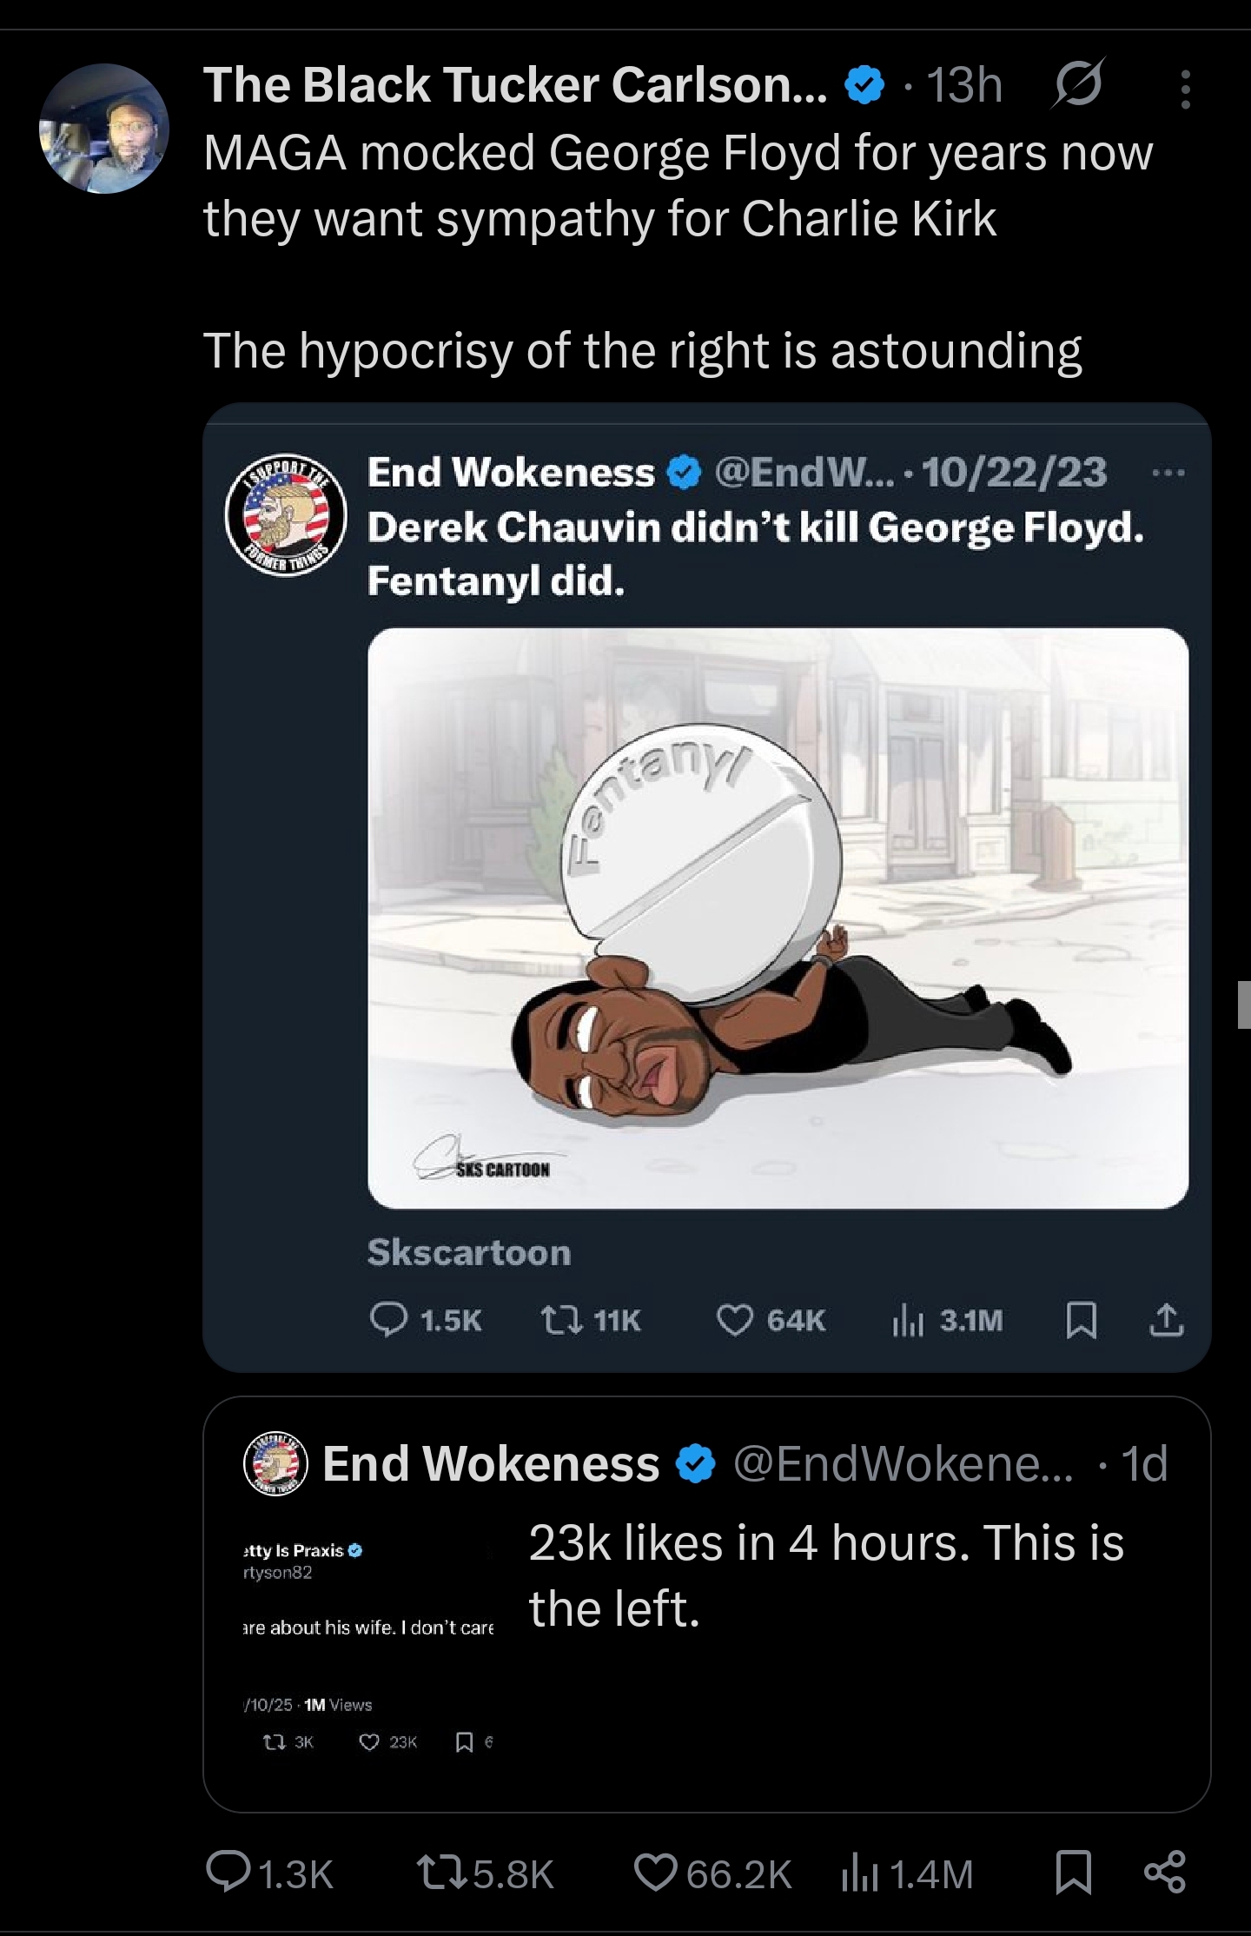The image size is (1251, 1936).
Task: Click the Grok icon beside the timestamp
Action: tap(1077, 84)
